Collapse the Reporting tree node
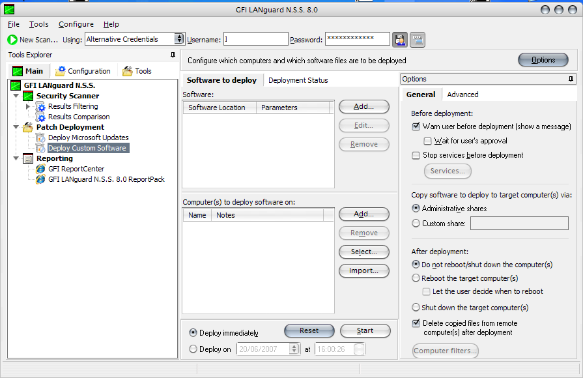The width and height of the screenshot is (583, 378). click(x=16, y=158)
